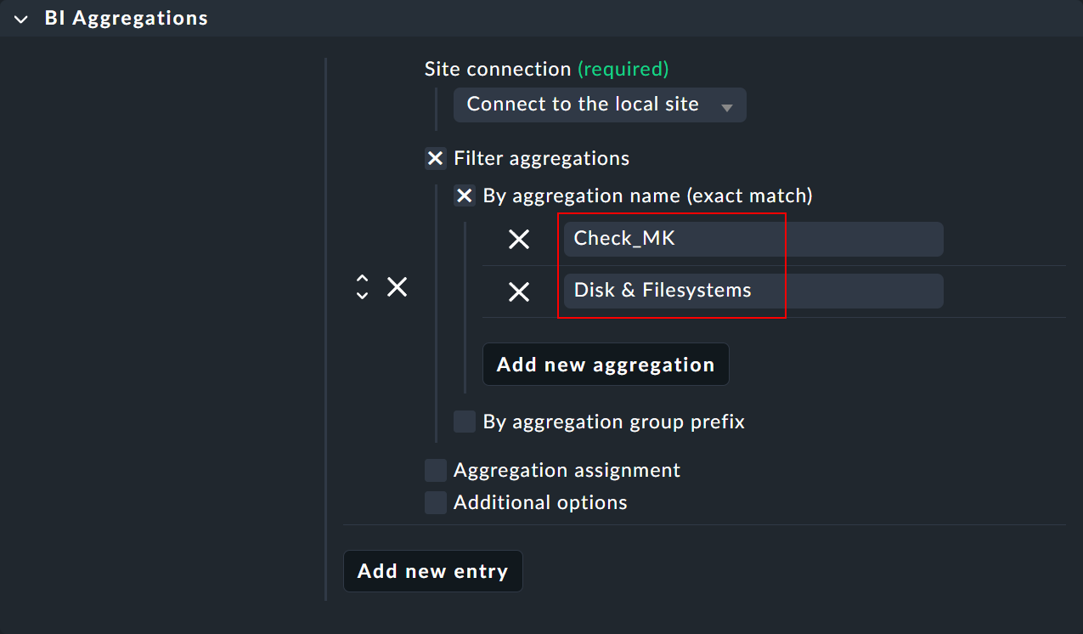1083x634 pixels.
Task: Focus the Disk & Filesystems text field
Action: coord(753,291)
